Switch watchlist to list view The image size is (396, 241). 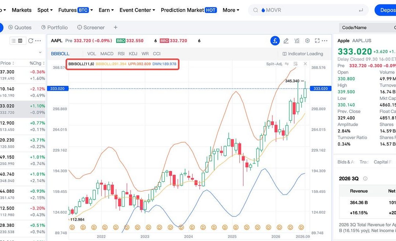click(14, 41)
